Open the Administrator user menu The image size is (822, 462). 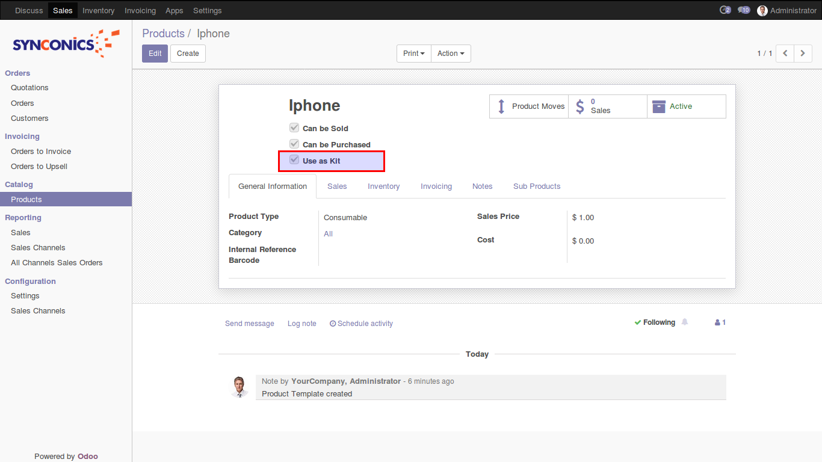pyautogui.click(x=787, y=10)
